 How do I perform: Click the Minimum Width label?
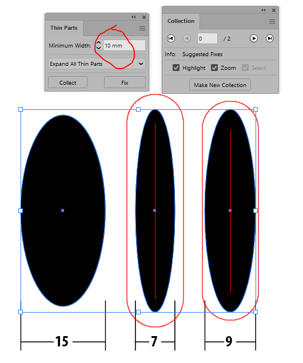click(70, 46)
